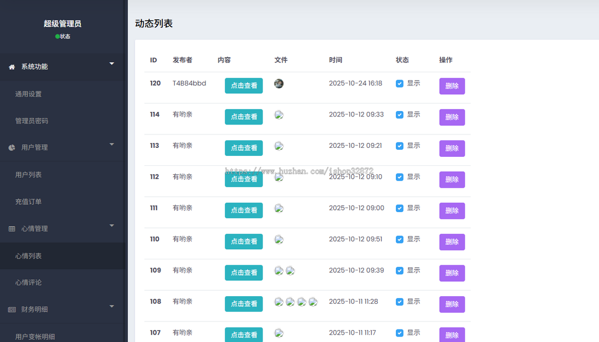Delete post with ID 109
The image size is (599, 342).
(x=452, y=273)
